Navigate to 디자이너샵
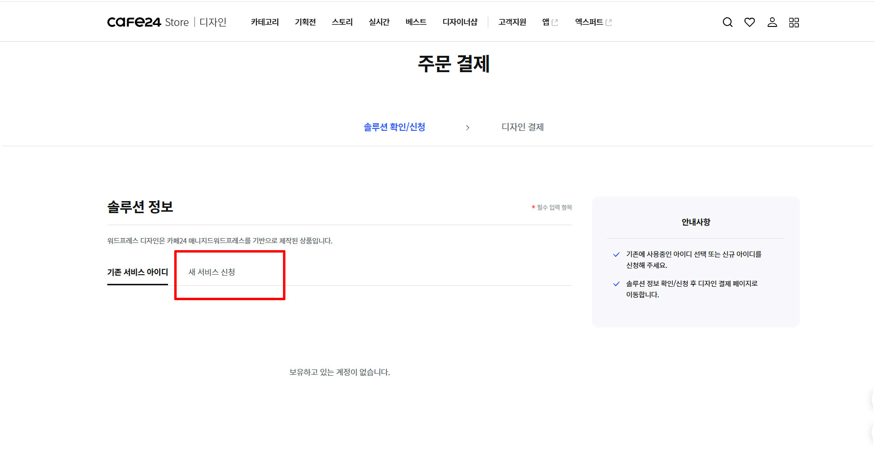875x457 pixels. coord(460,22)
